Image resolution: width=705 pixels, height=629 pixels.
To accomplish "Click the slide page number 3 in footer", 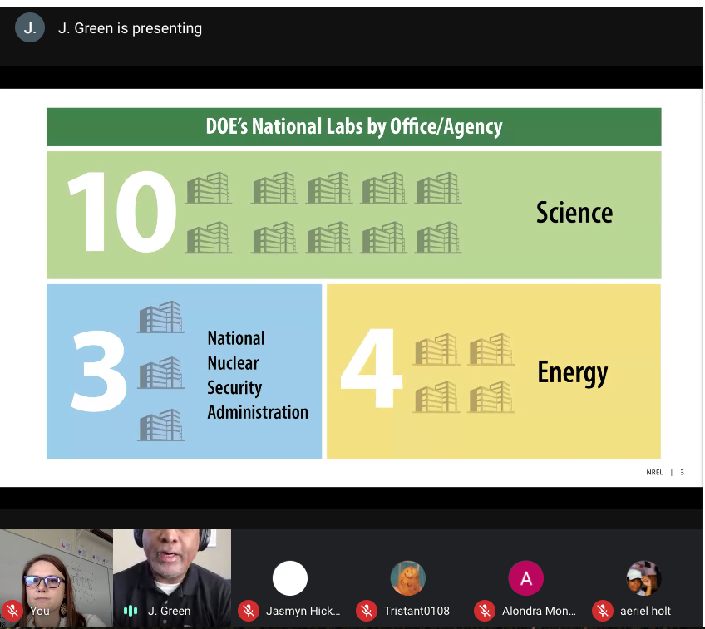I will (682, 472).
